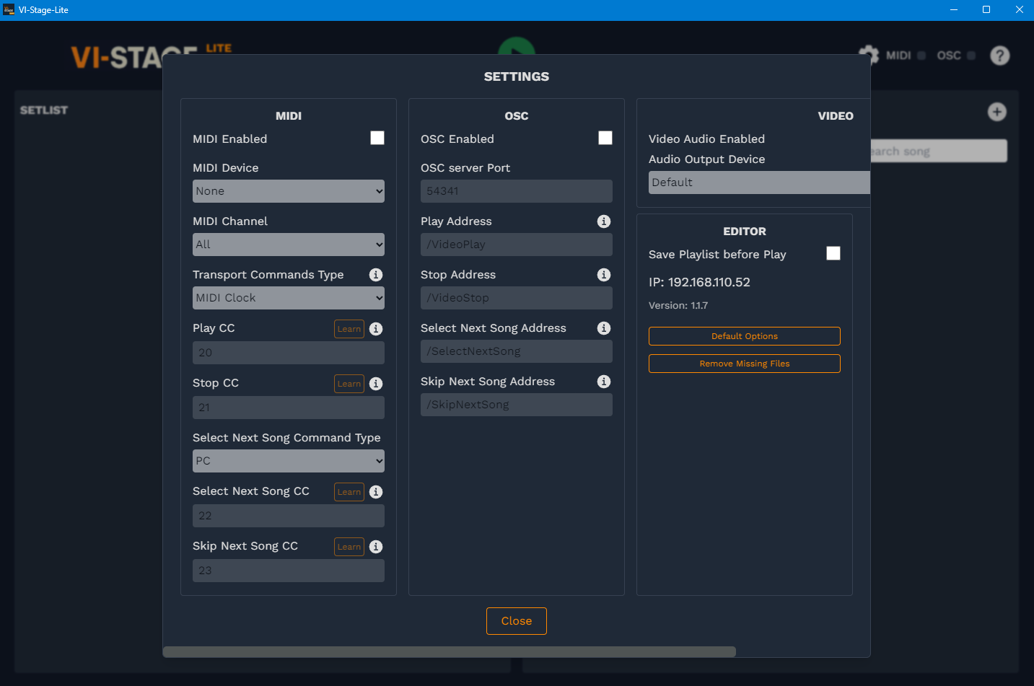This screenshot has height=686, width=1034.
Task: Click the Default Options button
Action: [x=745, y=336]
